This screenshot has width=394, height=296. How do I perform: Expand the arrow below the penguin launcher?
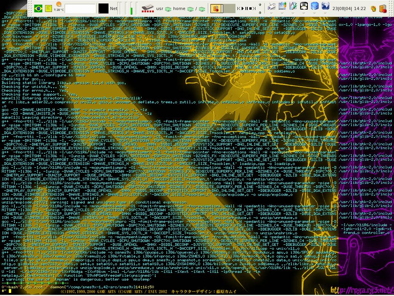[304, 13]
